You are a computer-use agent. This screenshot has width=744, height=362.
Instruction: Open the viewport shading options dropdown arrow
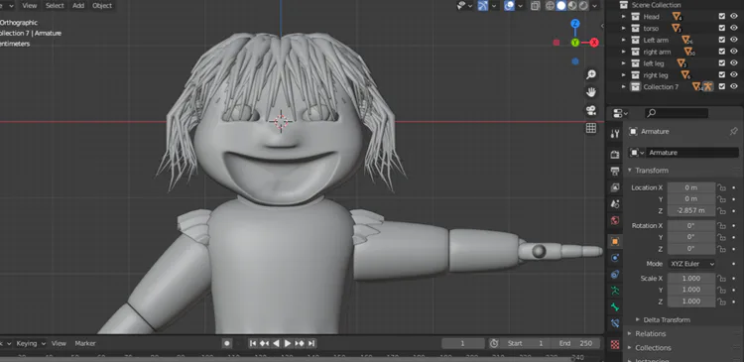click(595, 6)
